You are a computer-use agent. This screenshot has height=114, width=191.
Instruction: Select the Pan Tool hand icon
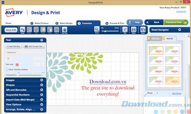click(64, 30)
